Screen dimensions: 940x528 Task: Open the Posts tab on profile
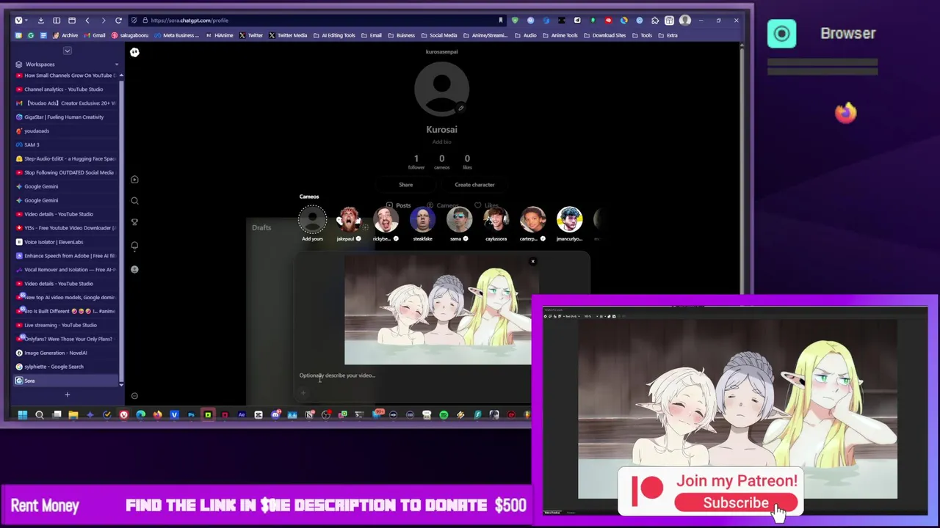tap(399, 205)
